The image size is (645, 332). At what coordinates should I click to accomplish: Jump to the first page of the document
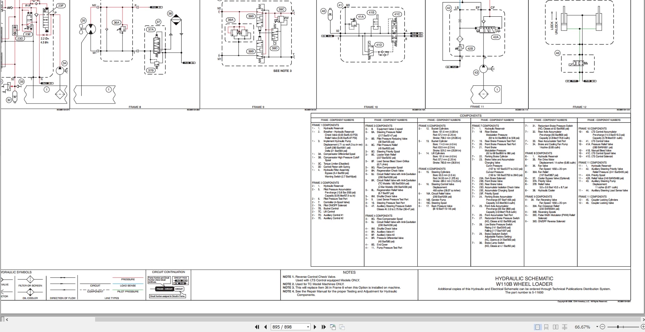[257, 327]
